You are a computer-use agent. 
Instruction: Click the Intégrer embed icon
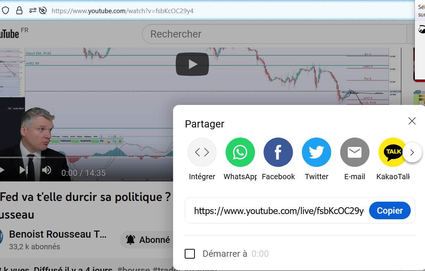(x=202, y=152)
